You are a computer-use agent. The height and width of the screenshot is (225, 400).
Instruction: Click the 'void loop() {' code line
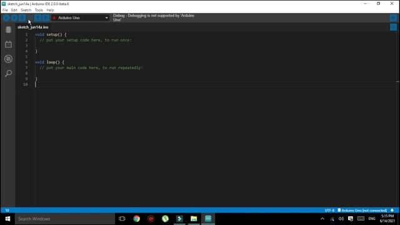pyautogui.click(x=49, y=62)
